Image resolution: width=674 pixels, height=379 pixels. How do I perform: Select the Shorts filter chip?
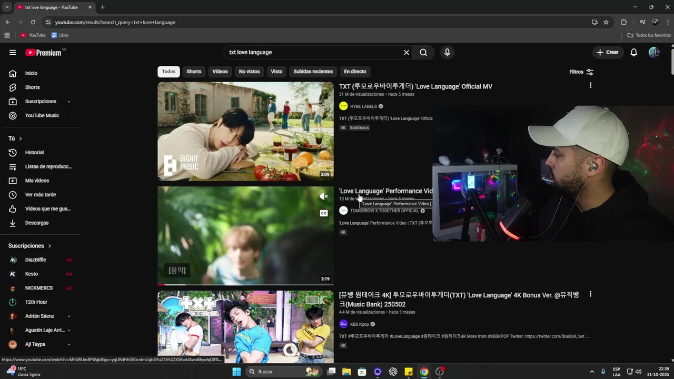[194, 72]
